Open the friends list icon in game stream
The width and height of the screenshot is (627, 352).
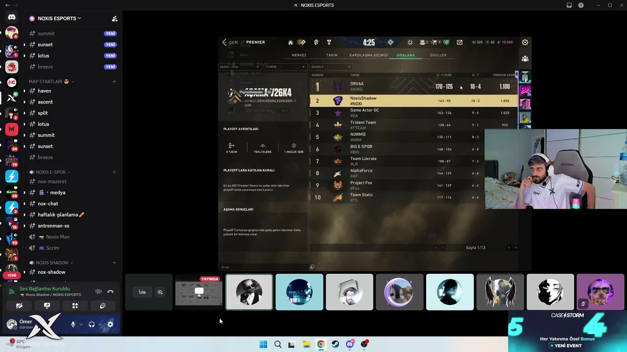pyautogui.click(x=525, y=59)
